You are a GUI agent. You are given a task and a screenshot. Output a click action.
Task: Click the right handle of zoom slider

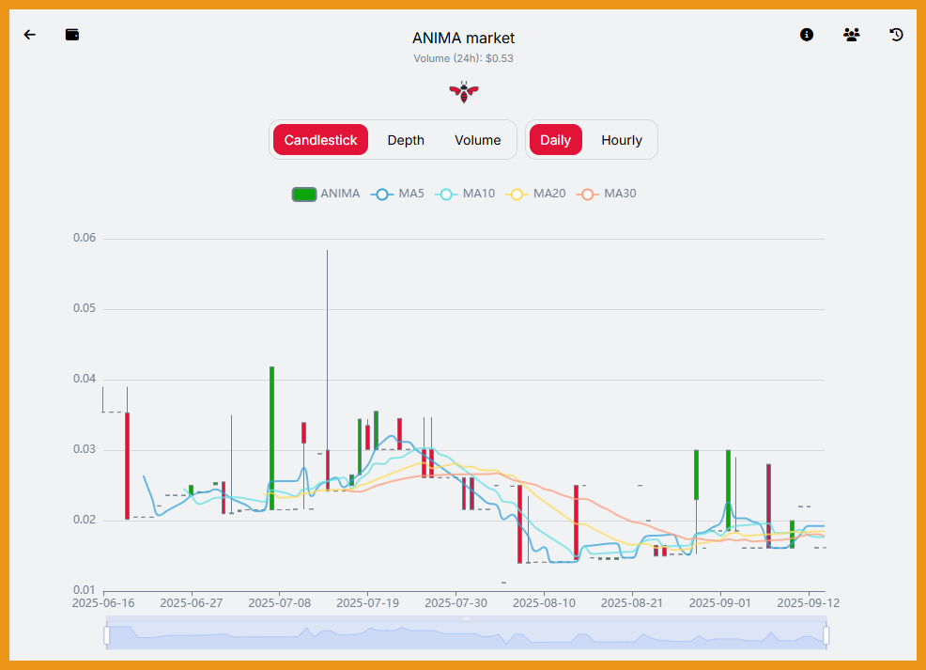tap(826, 636)
